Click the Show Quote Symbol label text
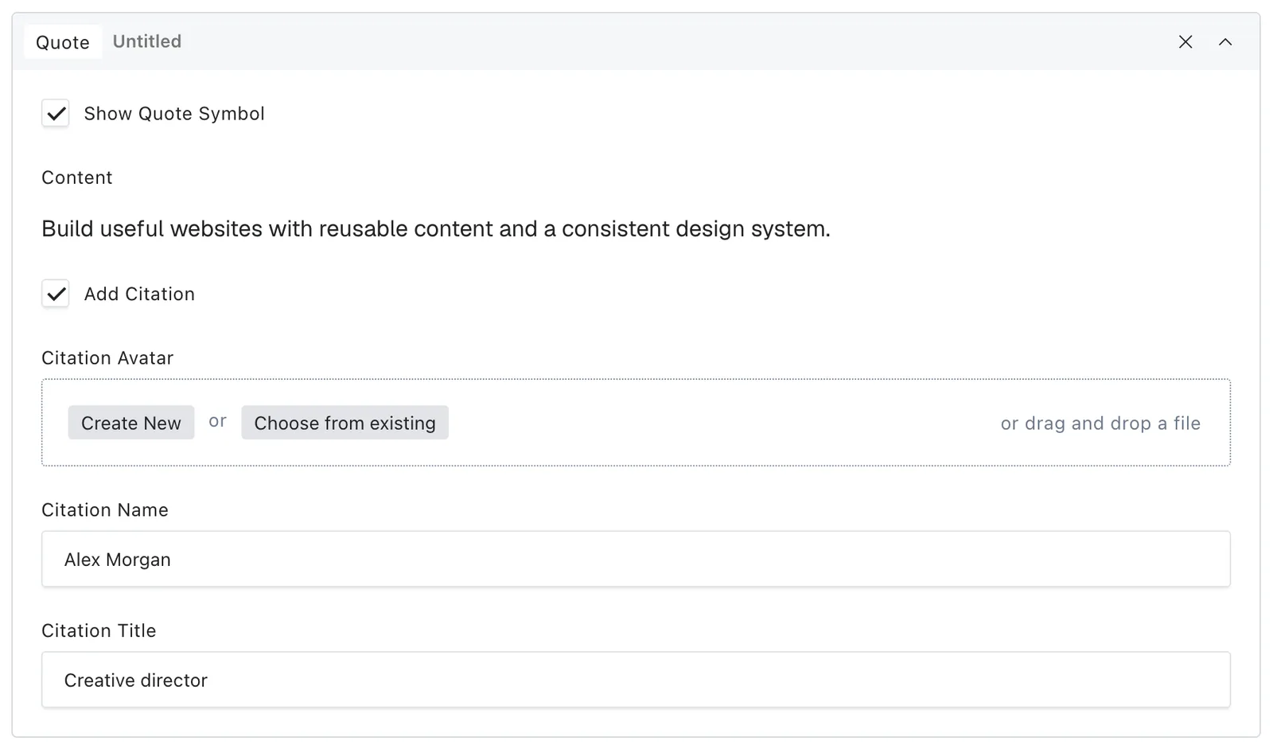1273x749 pixels. click(174, 114)
